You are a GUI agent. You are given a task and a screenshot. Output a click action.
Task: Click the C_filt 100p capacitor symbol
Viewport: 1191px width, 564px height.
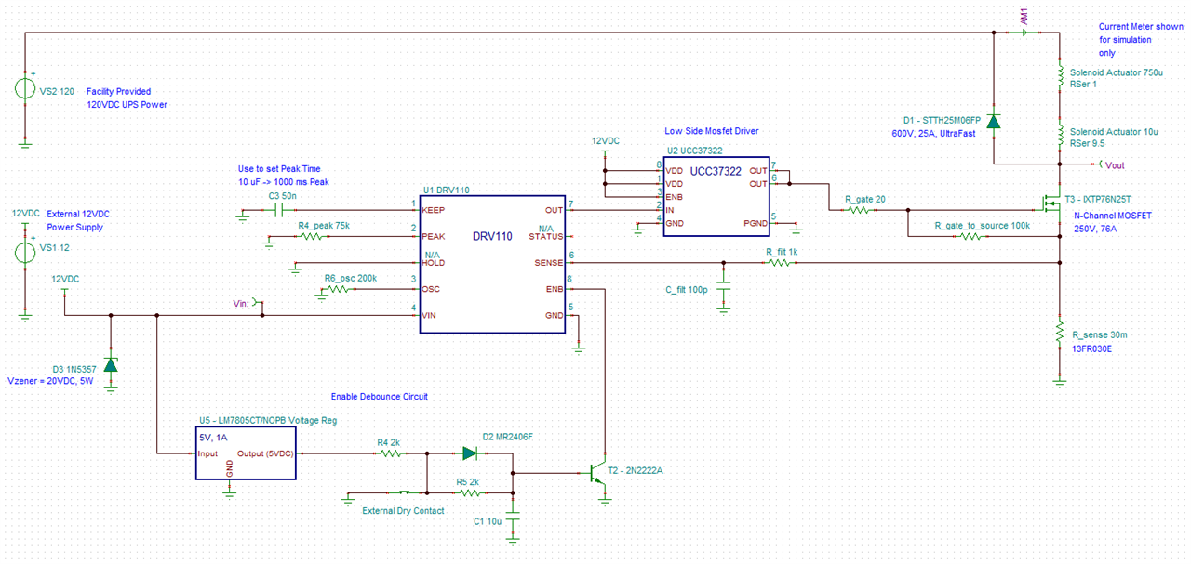724,287
